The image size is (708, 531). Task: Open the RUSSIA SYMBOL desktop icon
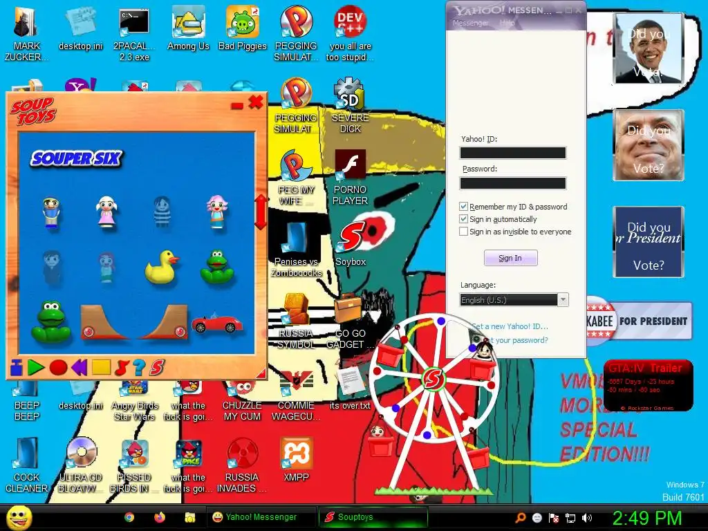coord(296,321)
